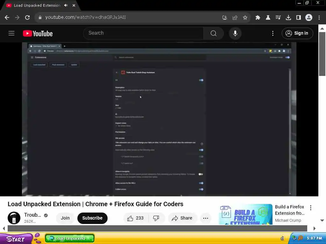
Task: Open Chrome Labs flask icon
Action: pos(268,18)
